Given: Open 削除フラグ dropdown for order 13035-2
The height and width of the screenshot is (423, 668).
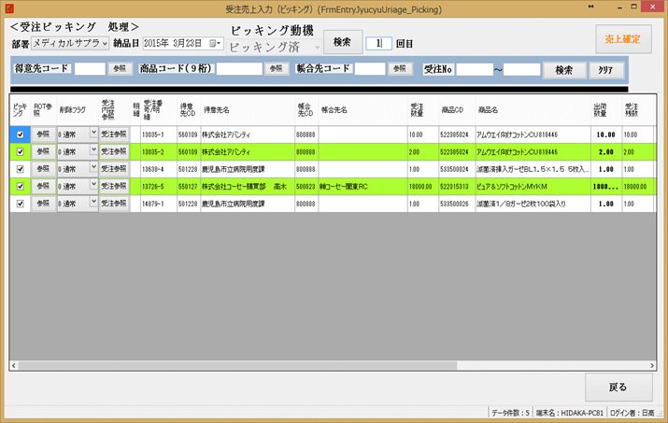Looking at the screenshot, I should click(92, 150).
